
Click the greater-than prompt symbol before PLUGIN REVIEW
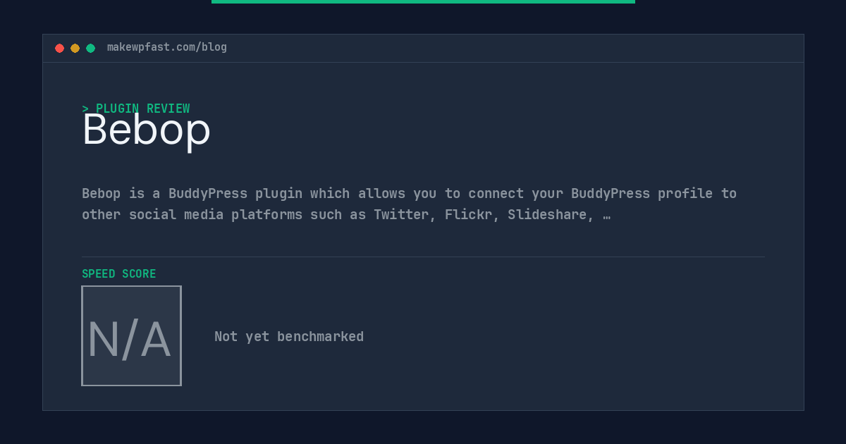click(85, 109)
